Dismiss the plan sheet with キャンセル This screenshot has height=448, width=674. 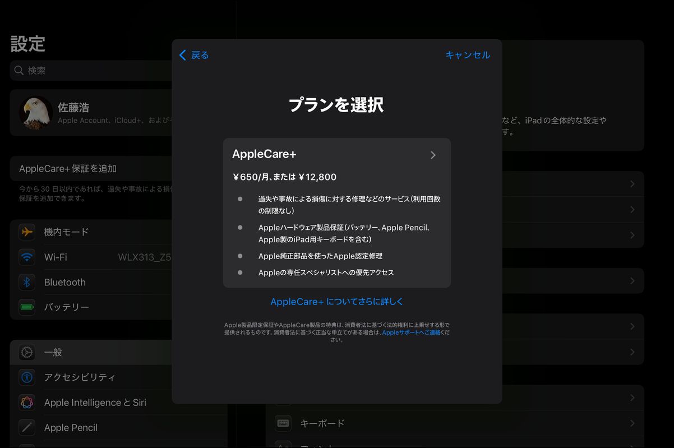coord(468,55)
